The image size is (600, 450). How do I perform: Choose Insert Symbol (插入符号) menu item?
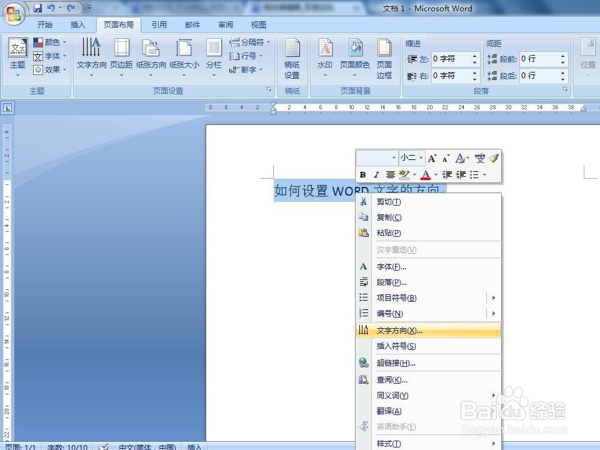428,346
